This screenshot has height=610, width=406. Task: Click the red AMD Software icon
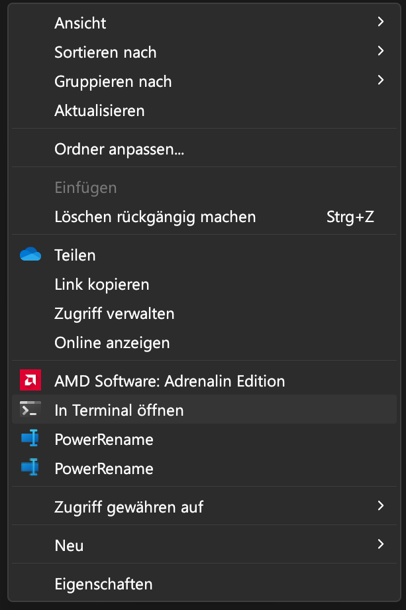[x=30, y=380]
